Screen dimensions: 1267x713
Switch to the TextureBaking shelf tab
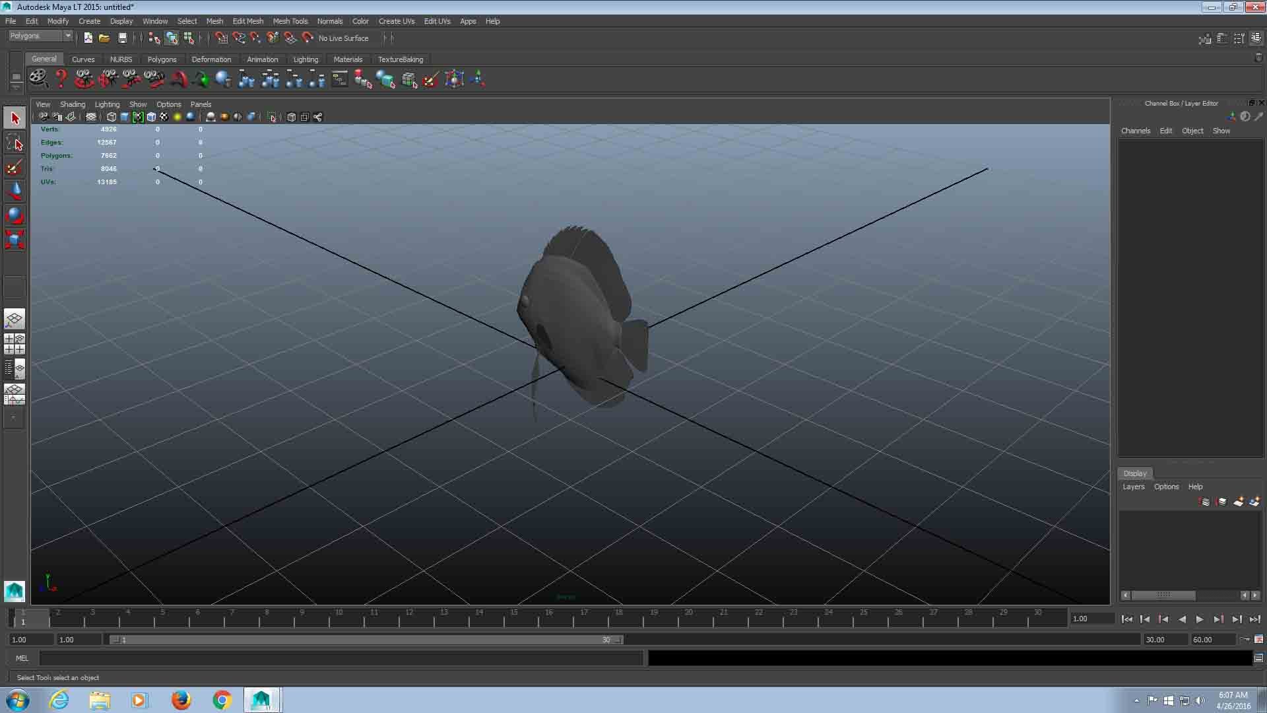[401, 59]
